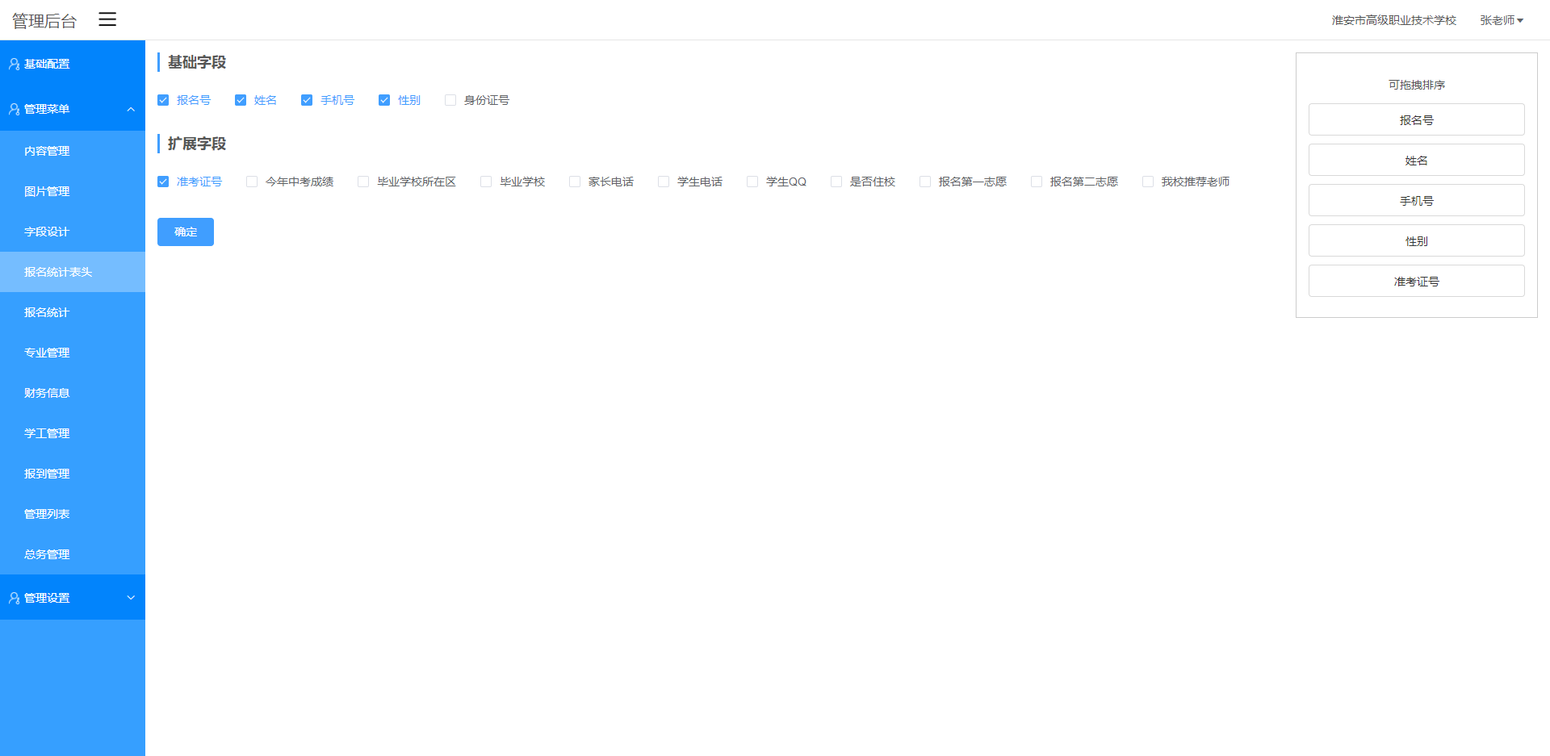1550x756 pixels.
Task: Click the 扩展字段 section heading
Action: [197, 144]
